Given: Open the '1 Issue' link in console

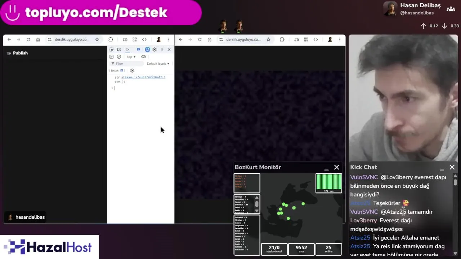Looking at the screenshot, I should point(117,71).
